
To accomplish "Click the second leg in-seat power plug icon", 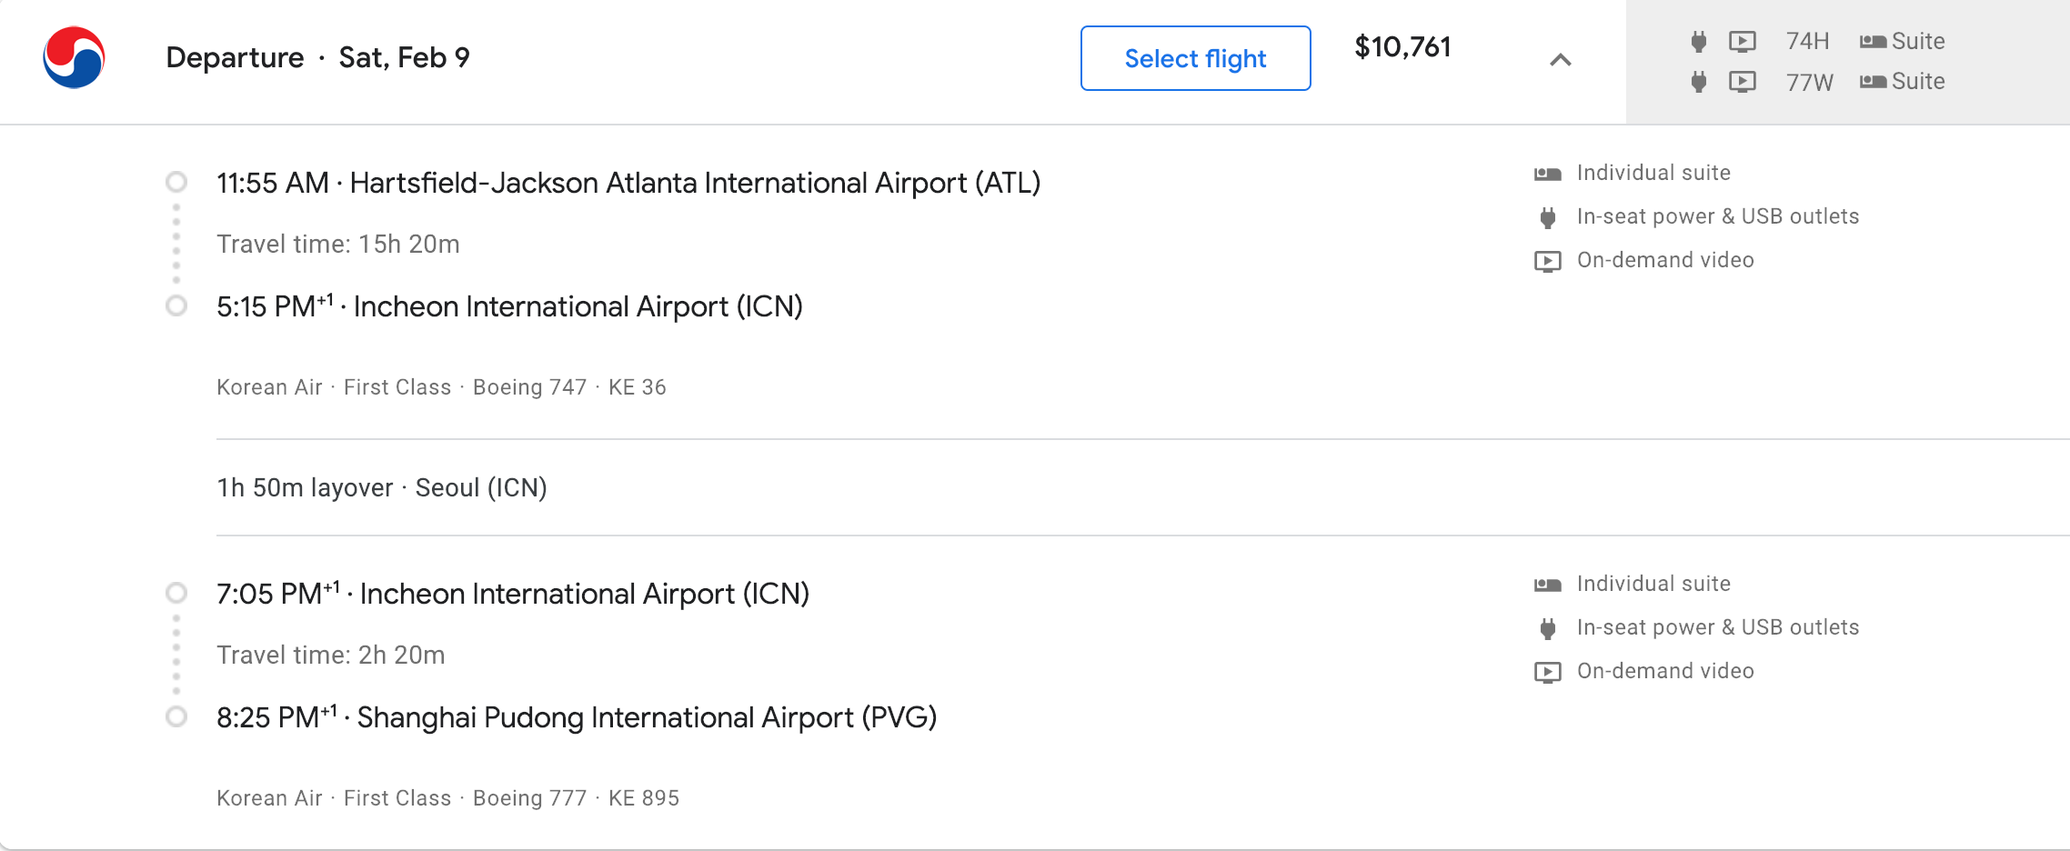I will [1547, 628].
